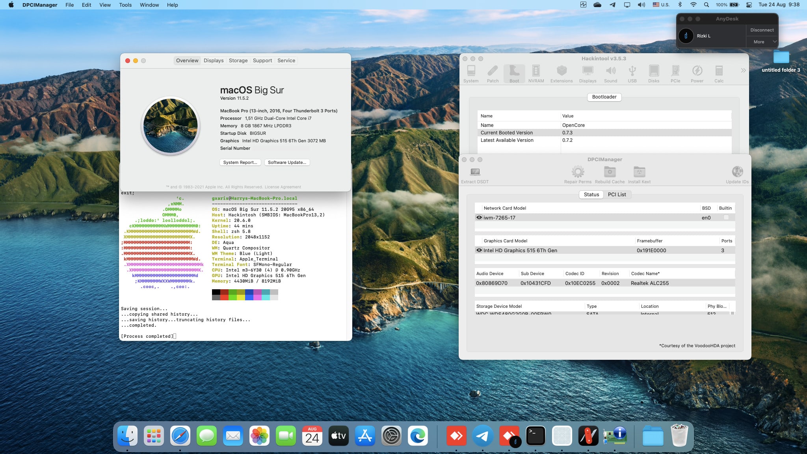Click the Sound icon in Hackintool
The height and width of the screenshot is (454, 807).
[610, 73]
